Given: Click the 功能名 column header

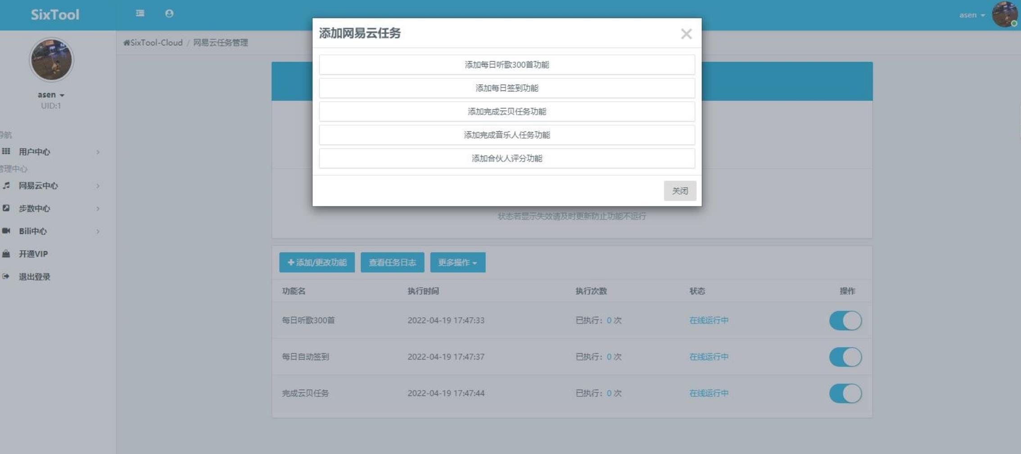Looking at the screenshot, I should click(x=294, y=291).
